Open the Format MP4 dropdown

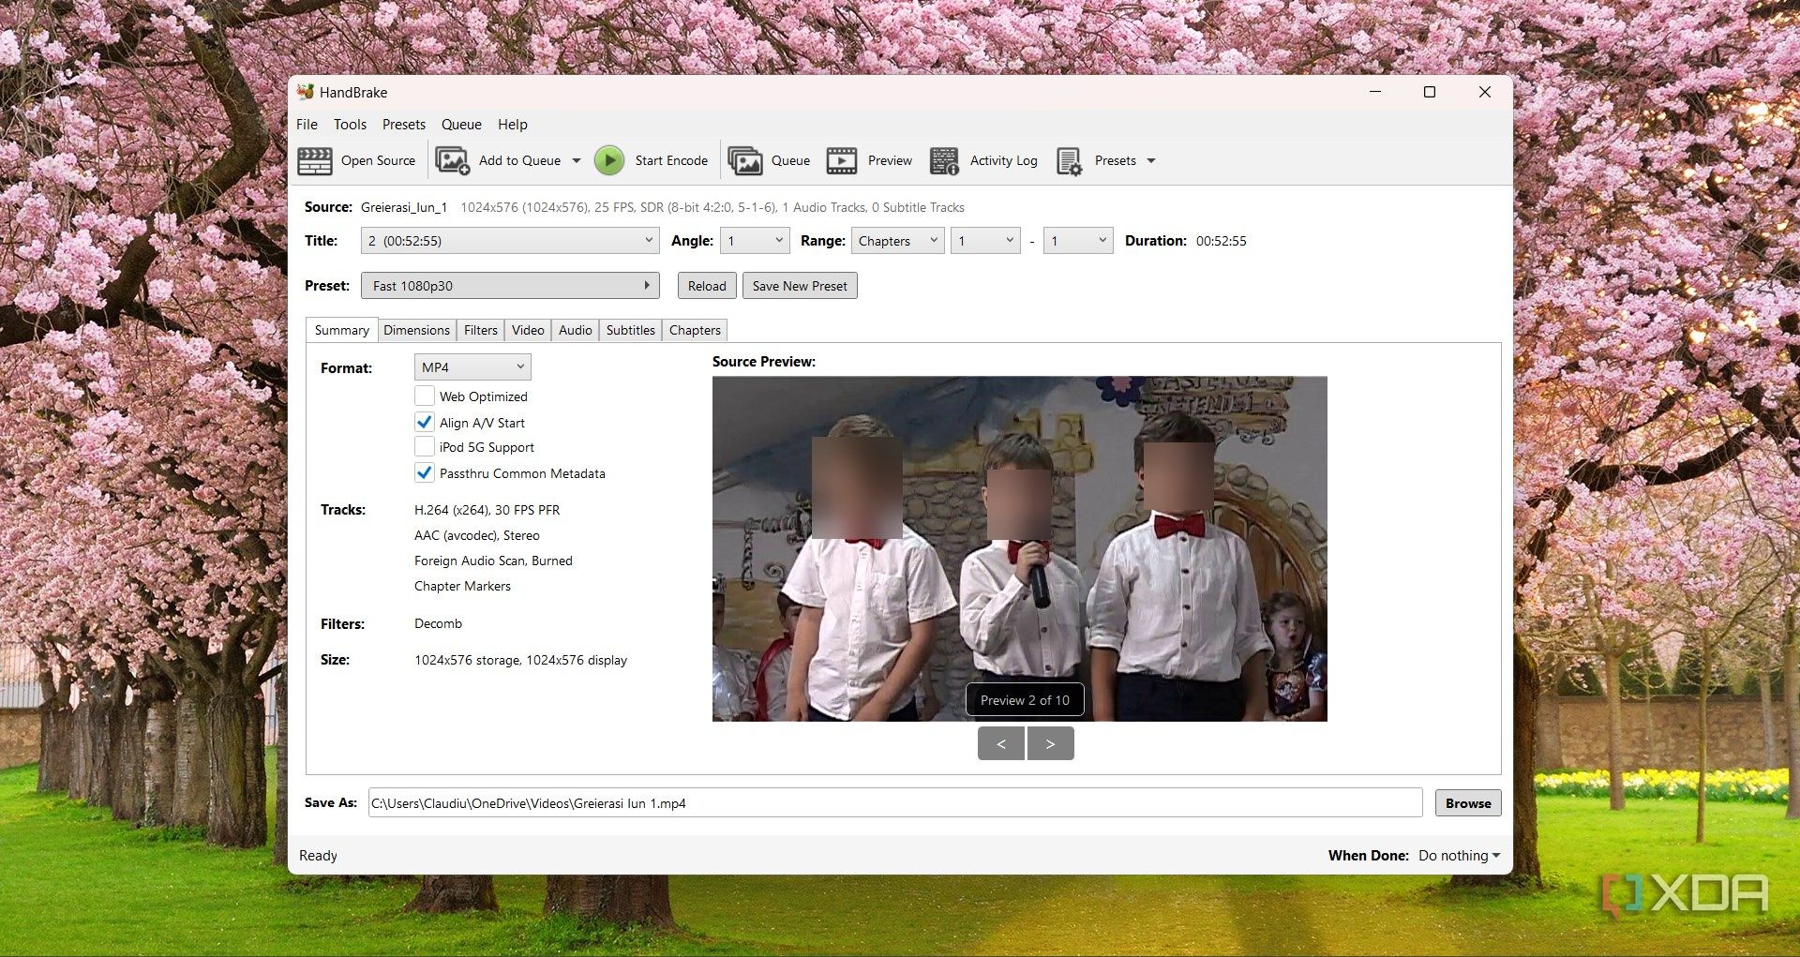click(472, 367)
